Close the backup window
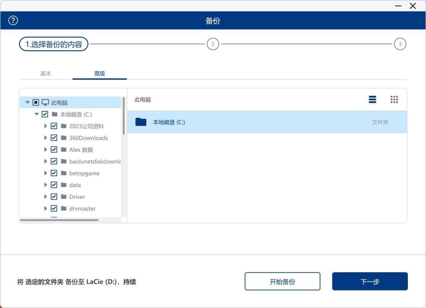The image size is (426, 308). click(413, 6)
